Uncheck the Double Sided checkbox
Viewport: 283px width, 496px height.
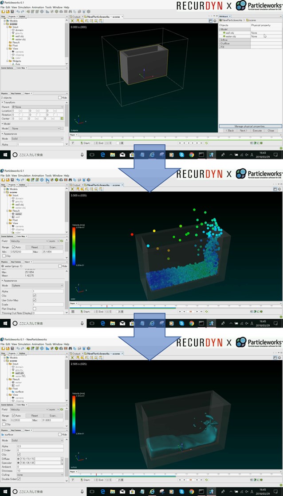19,479
